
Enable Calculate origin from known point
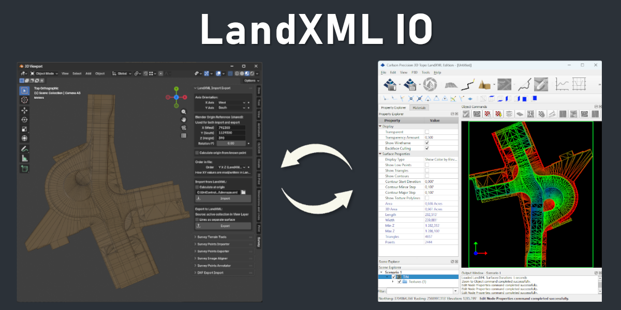tap(197, 153)
